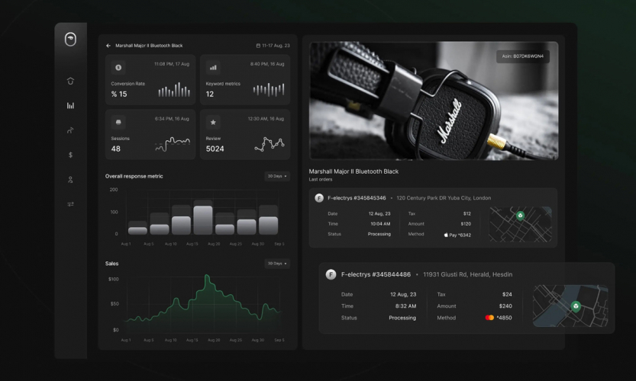
Task: Expand 30 Days dropdown for Overall response metric
Action: click(277, 176)
